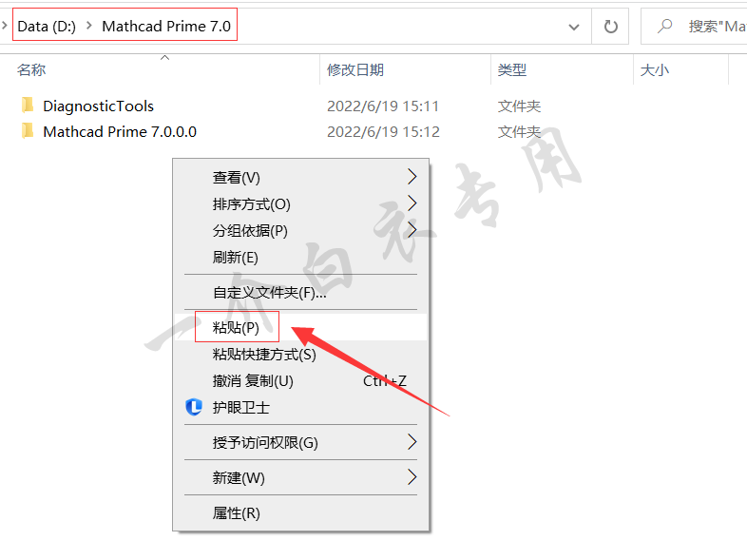Sort by 修改日期 column header
This screenshot has height=560, width=747.
pos(355,70)
